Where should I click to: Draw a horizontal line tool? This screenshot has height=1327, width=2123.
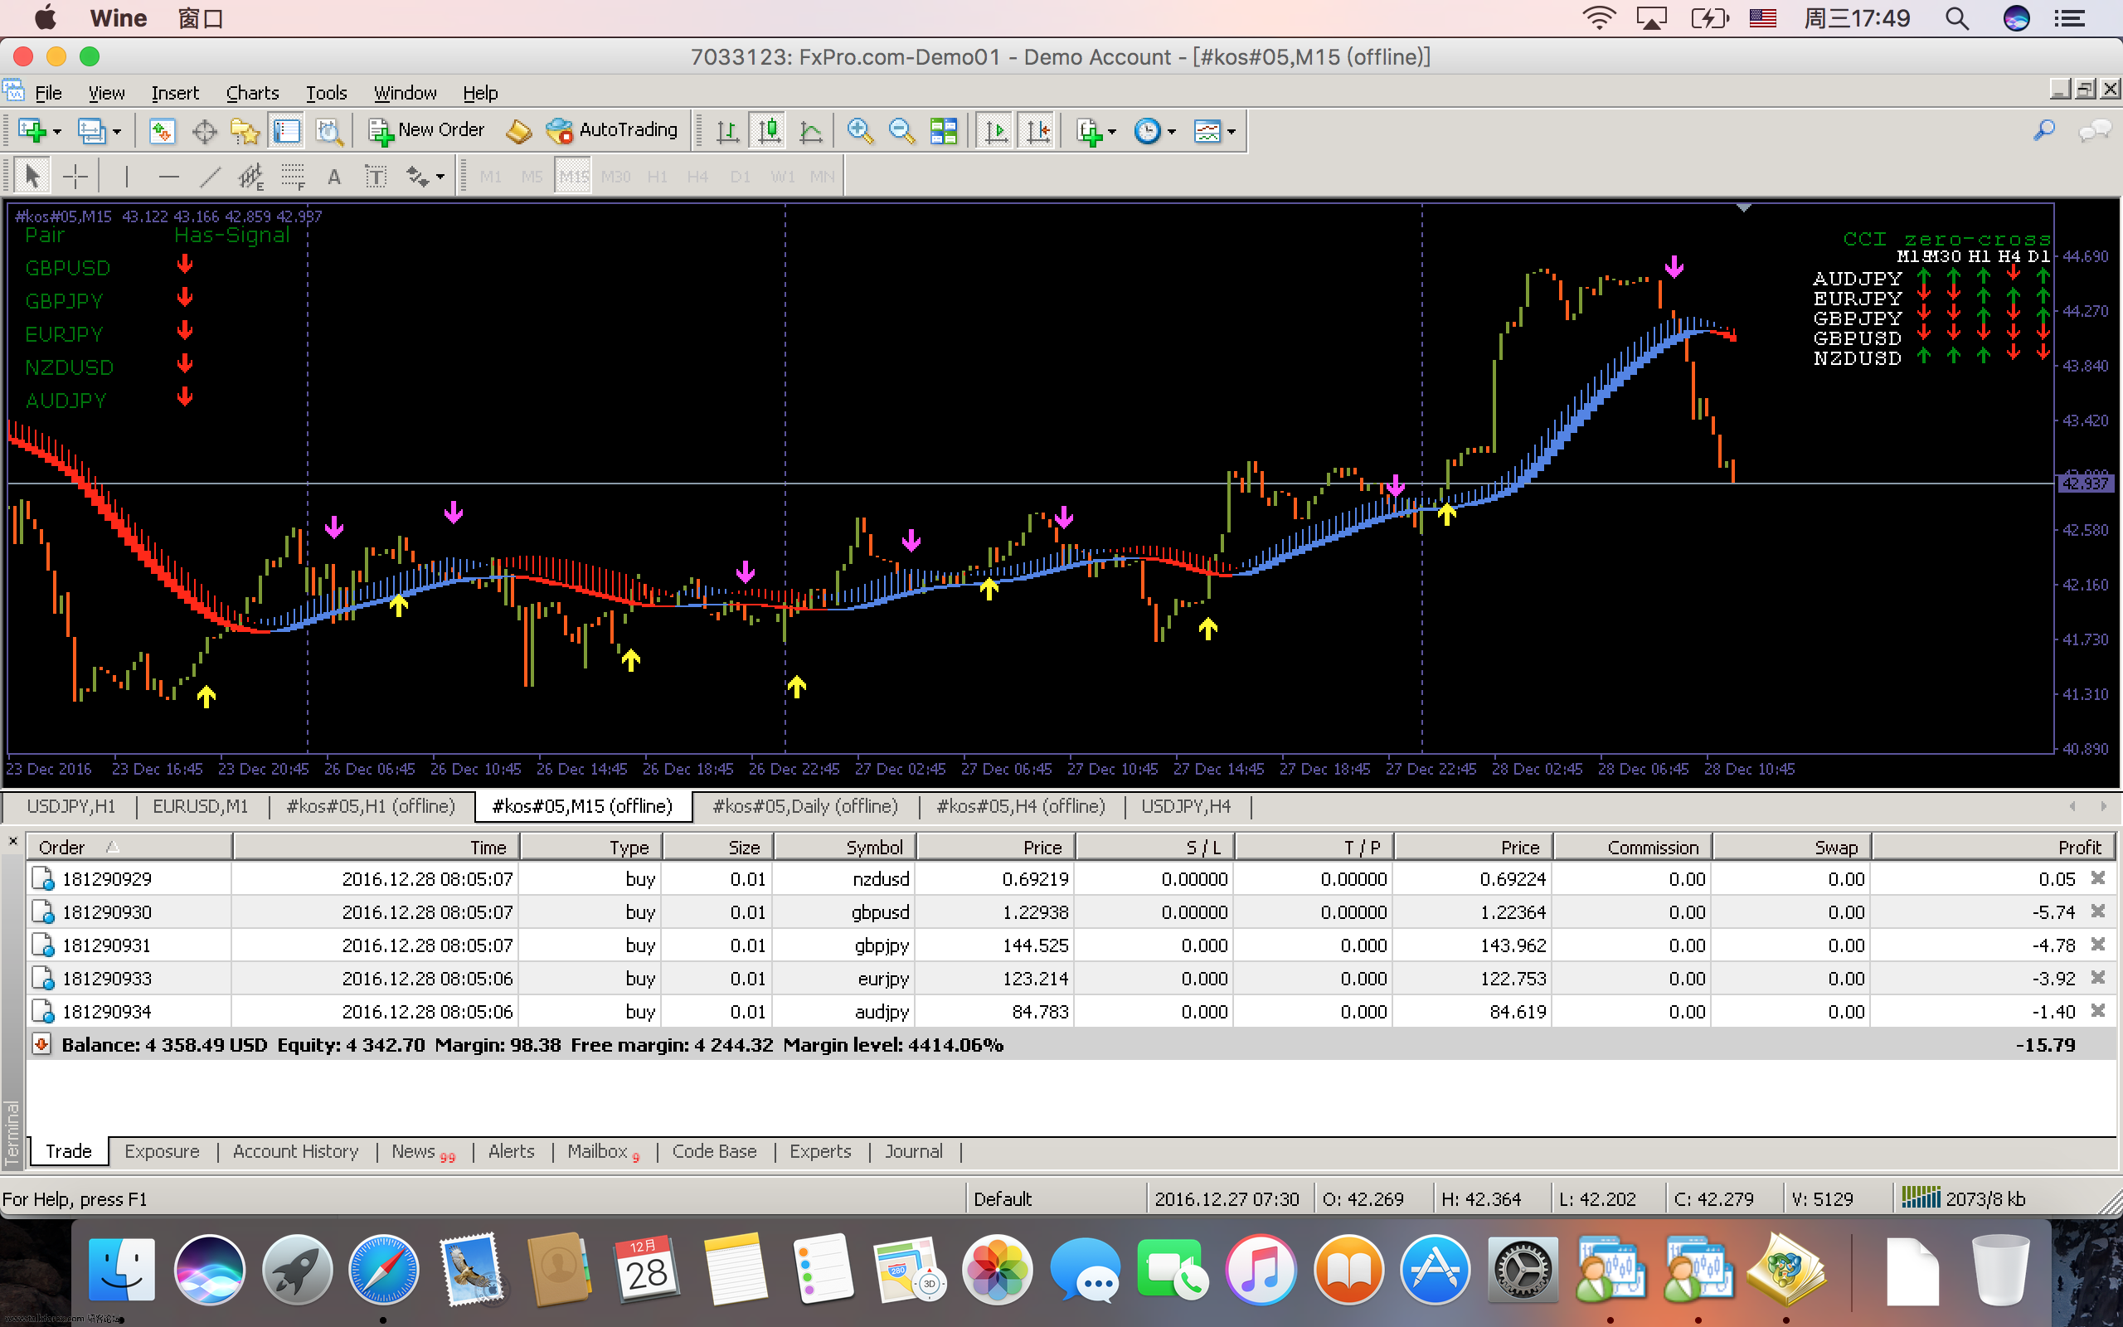point(168,177)
